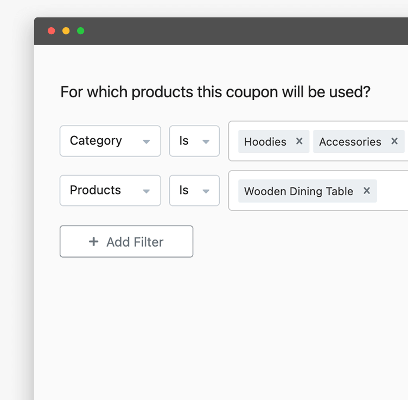Click the plus icon on Add Filter

[x=94, y=242]
